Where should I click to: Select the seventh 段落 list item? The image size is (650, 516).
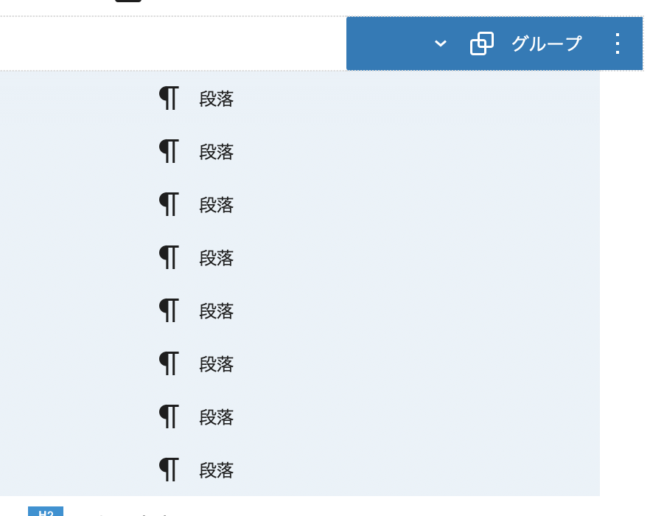[x=300, y=417]
